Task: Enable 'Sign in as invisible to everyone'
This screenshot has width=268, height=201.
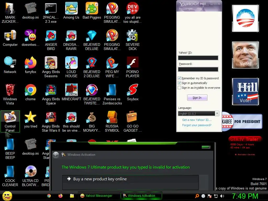Action: 179,88
